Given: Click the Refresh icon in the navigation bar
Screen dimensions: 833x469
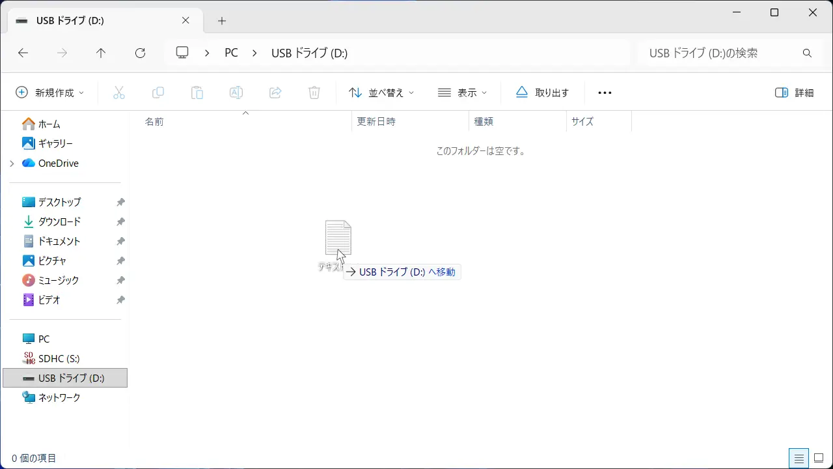Looking at the screenshot, I should 140,53.
